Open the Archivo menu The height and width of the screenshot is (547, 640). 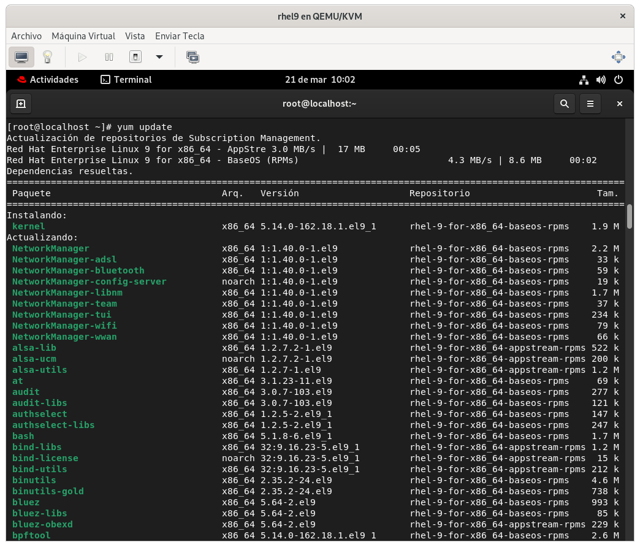click(x=26, y=36)
